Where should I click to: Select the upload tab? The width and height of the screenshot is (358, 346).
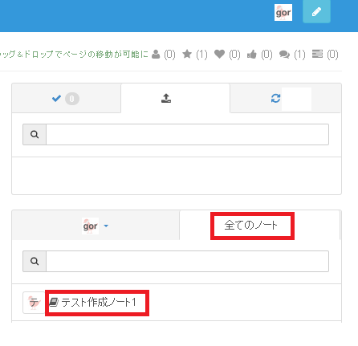[176, 98]
